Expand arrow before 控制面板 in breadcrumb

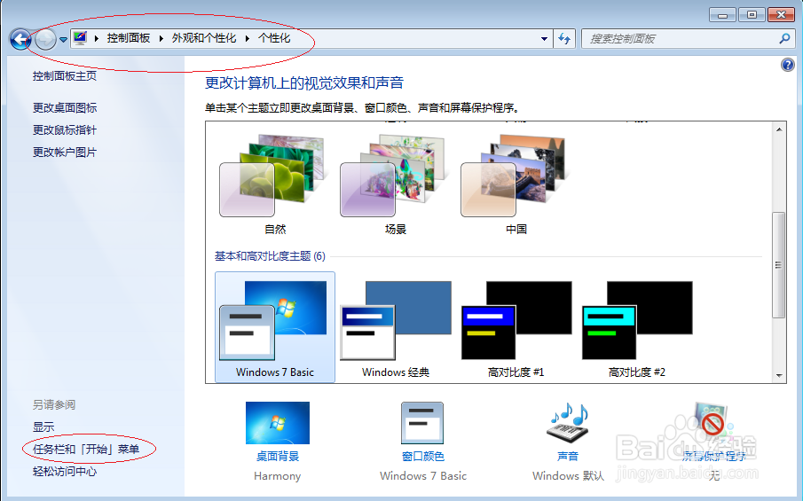[x=97, y=38]
